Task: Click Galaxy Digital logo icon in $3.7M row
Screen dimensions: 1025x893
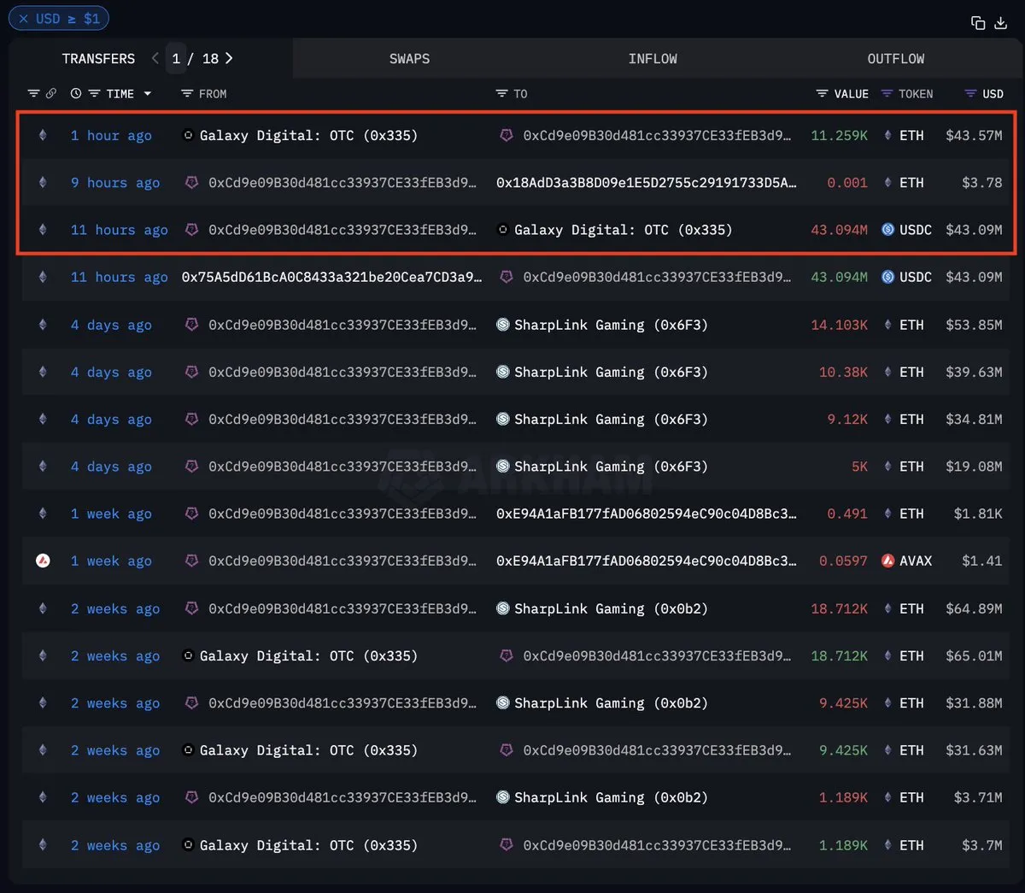Action: 188,845
